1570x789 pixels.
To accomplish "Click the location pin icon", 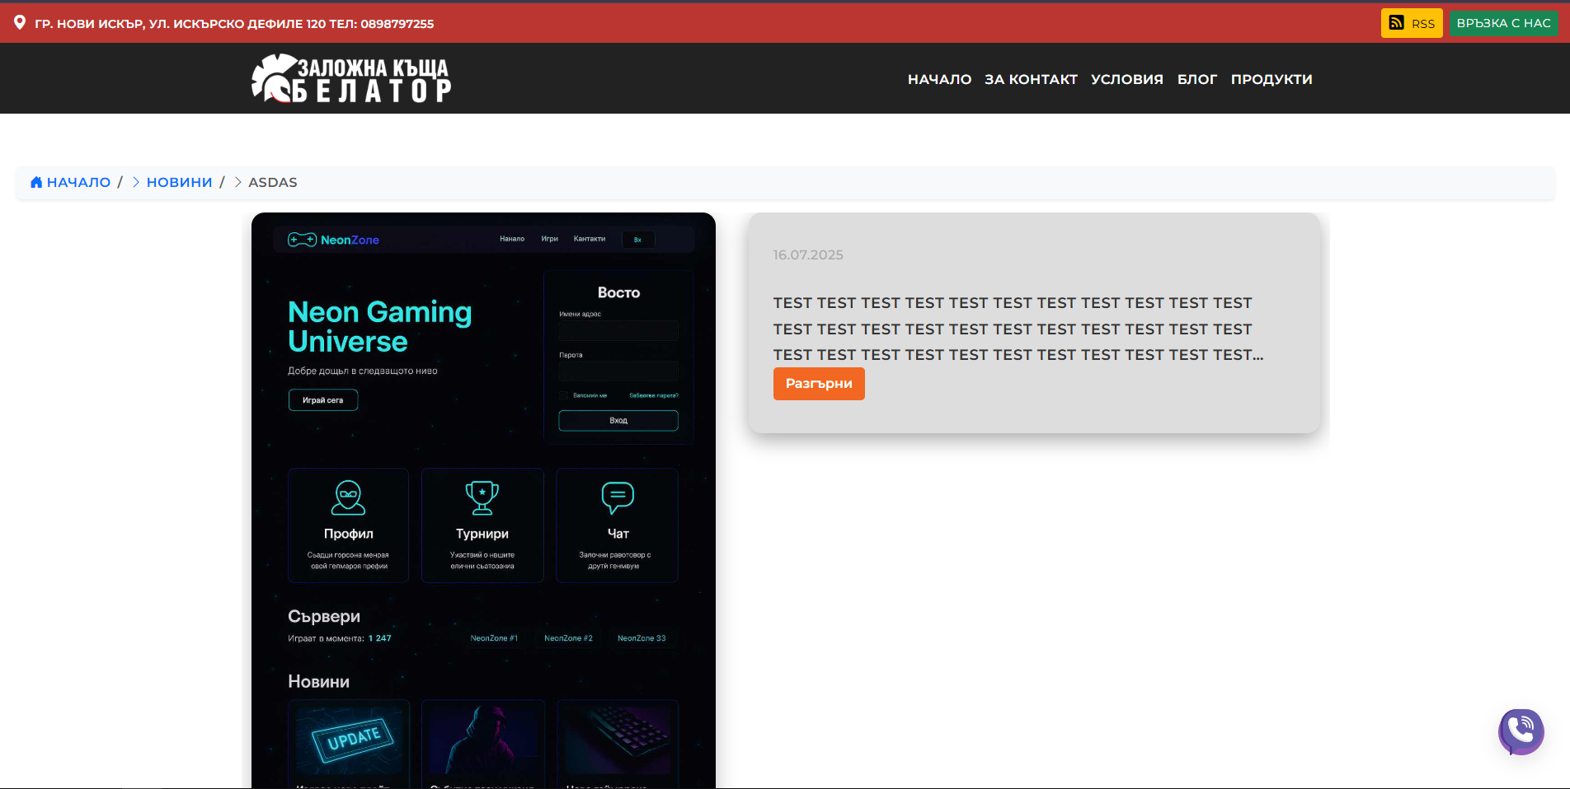I will click(x=20, y=23).
